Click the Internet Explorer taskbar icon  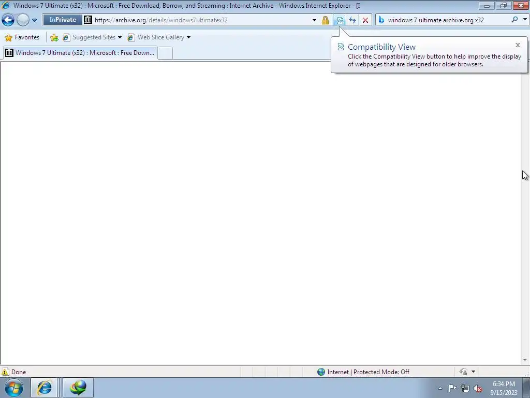tap(45, 388)
